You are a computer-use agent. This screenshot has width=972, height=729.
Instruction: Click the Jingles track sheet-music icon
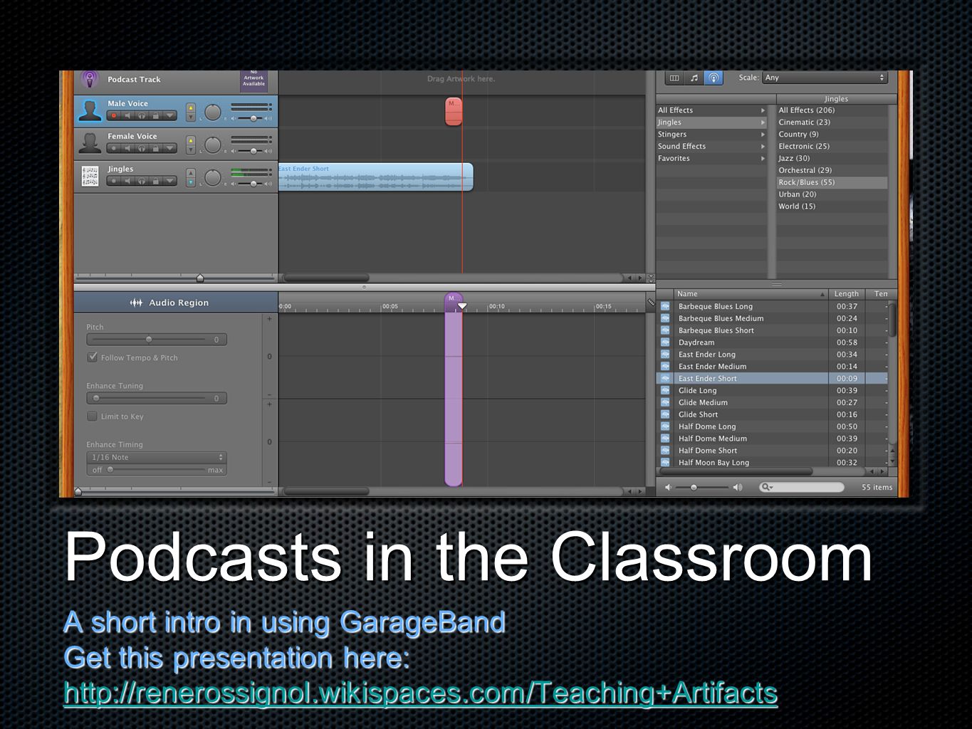(90, 176)
